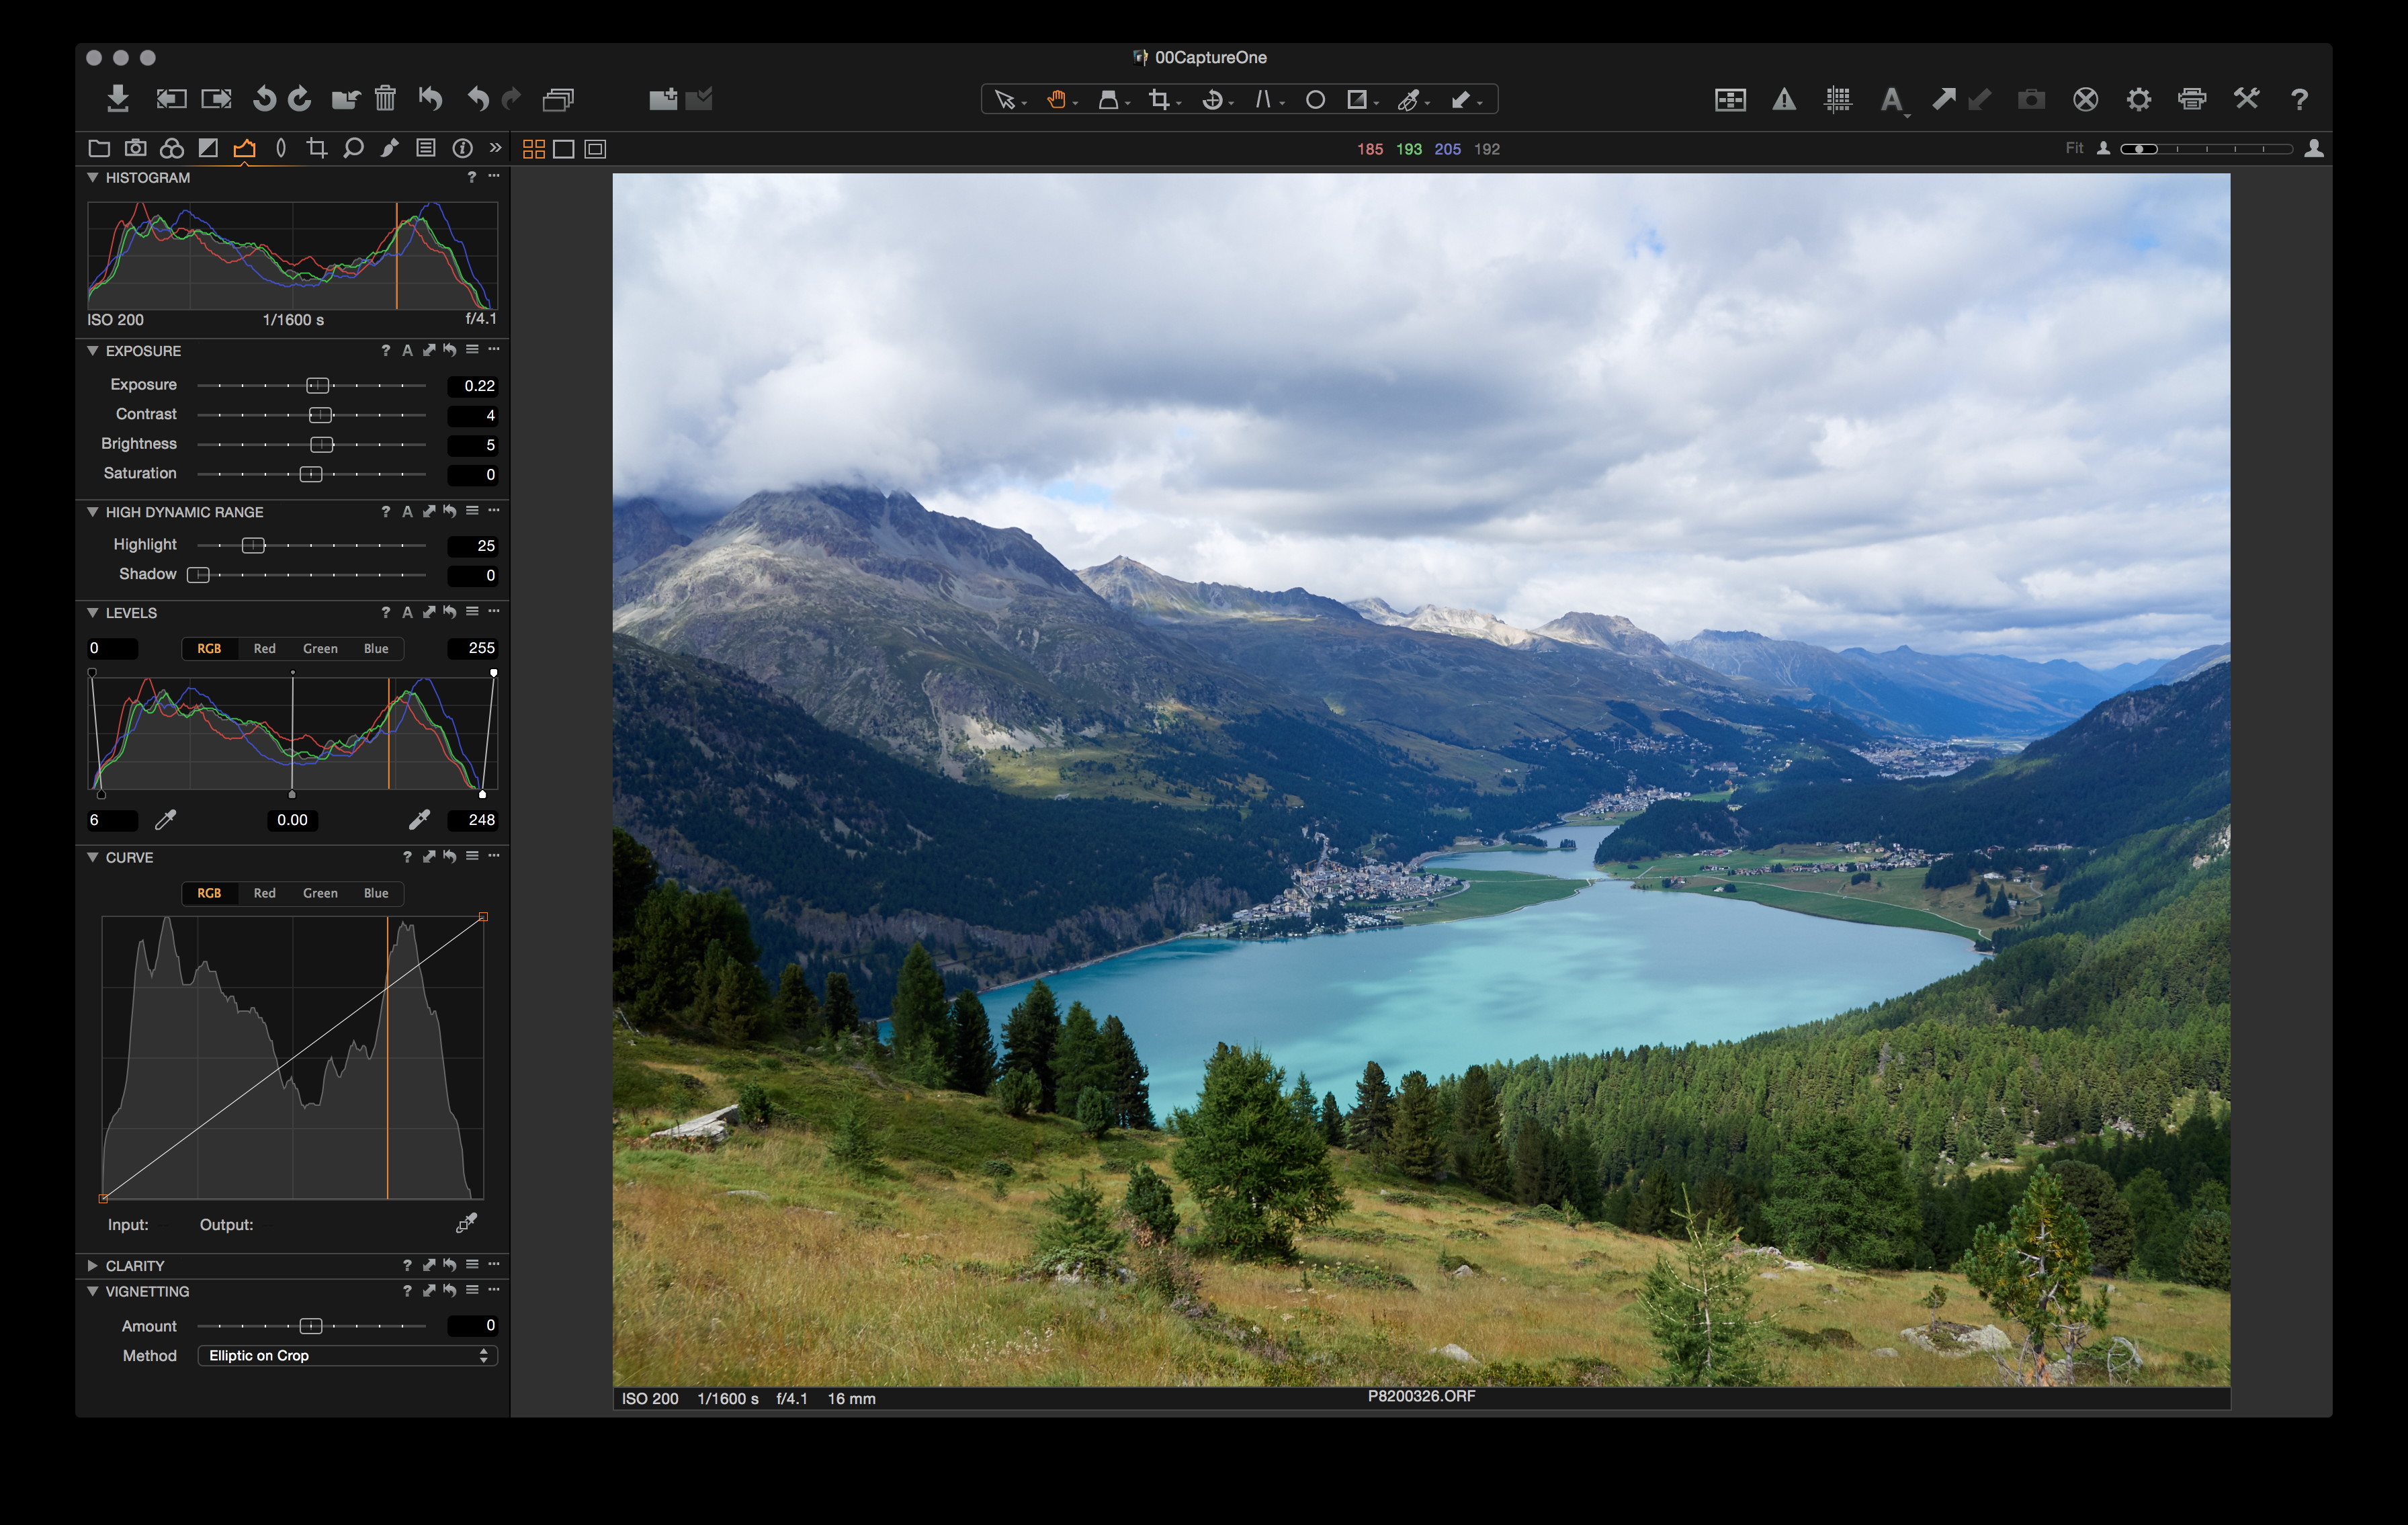Click the trash delete icon
The image size is (2408, 1525).
coord(385,99)
